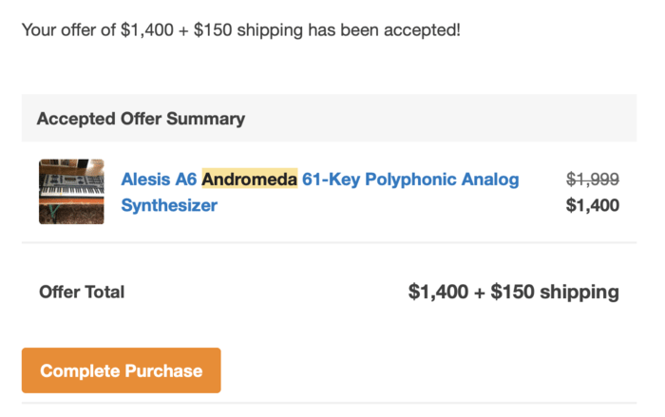Click $150 shipping in Offer Total row
Screen dimensions: 665x417
click(555, 292)
